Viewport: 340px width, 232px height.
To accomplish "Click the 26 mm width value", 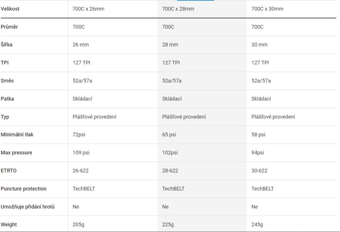I will click(81, 45).
